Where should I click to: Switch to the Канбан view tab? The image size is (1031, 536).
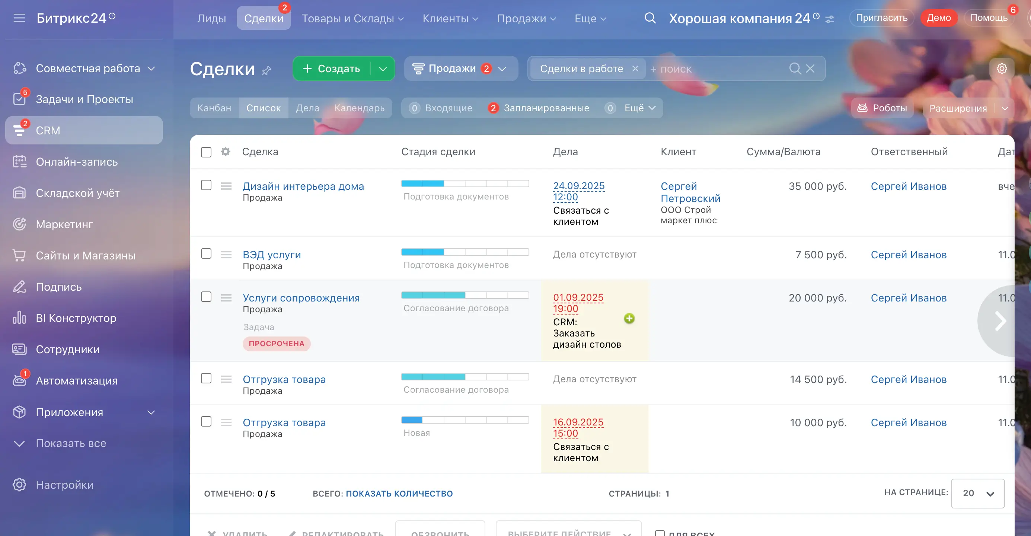click(x=214, y=108)
